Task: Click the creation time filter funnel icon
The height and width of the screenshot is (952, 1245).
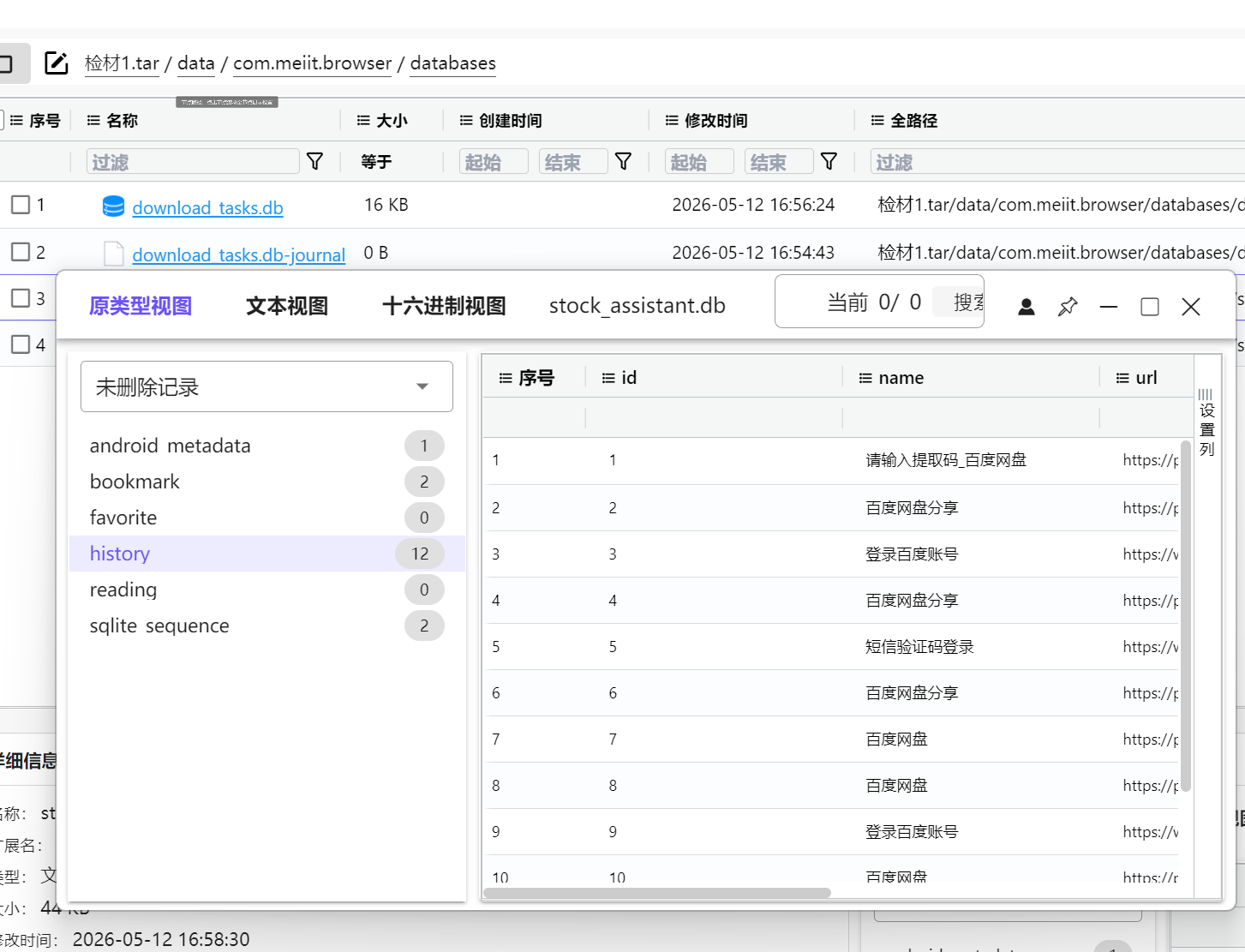Action: click(x=623, y=162)
